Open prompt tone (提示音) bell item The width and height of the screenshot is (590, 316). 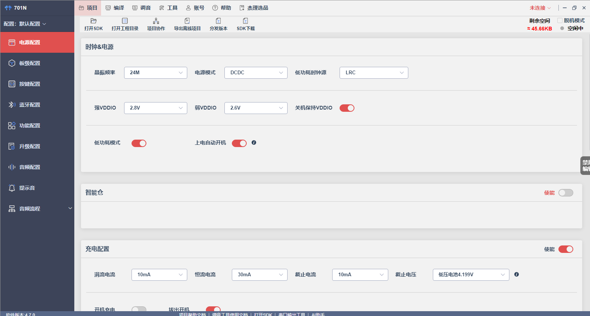tap(37, 188)
